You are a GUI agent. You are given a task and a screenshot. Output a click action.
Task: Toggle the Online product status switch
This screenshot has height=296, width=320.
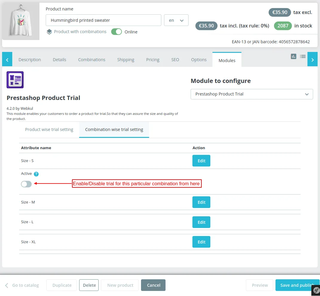point(117,32)
